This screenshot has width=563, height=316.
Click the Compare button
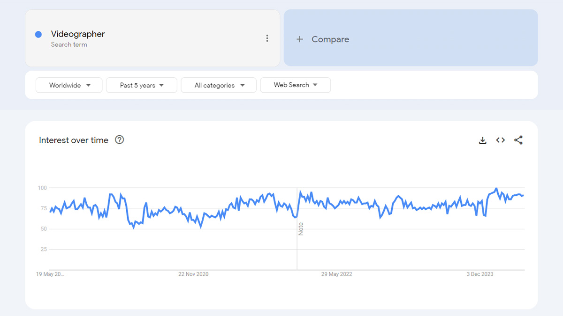411,38
